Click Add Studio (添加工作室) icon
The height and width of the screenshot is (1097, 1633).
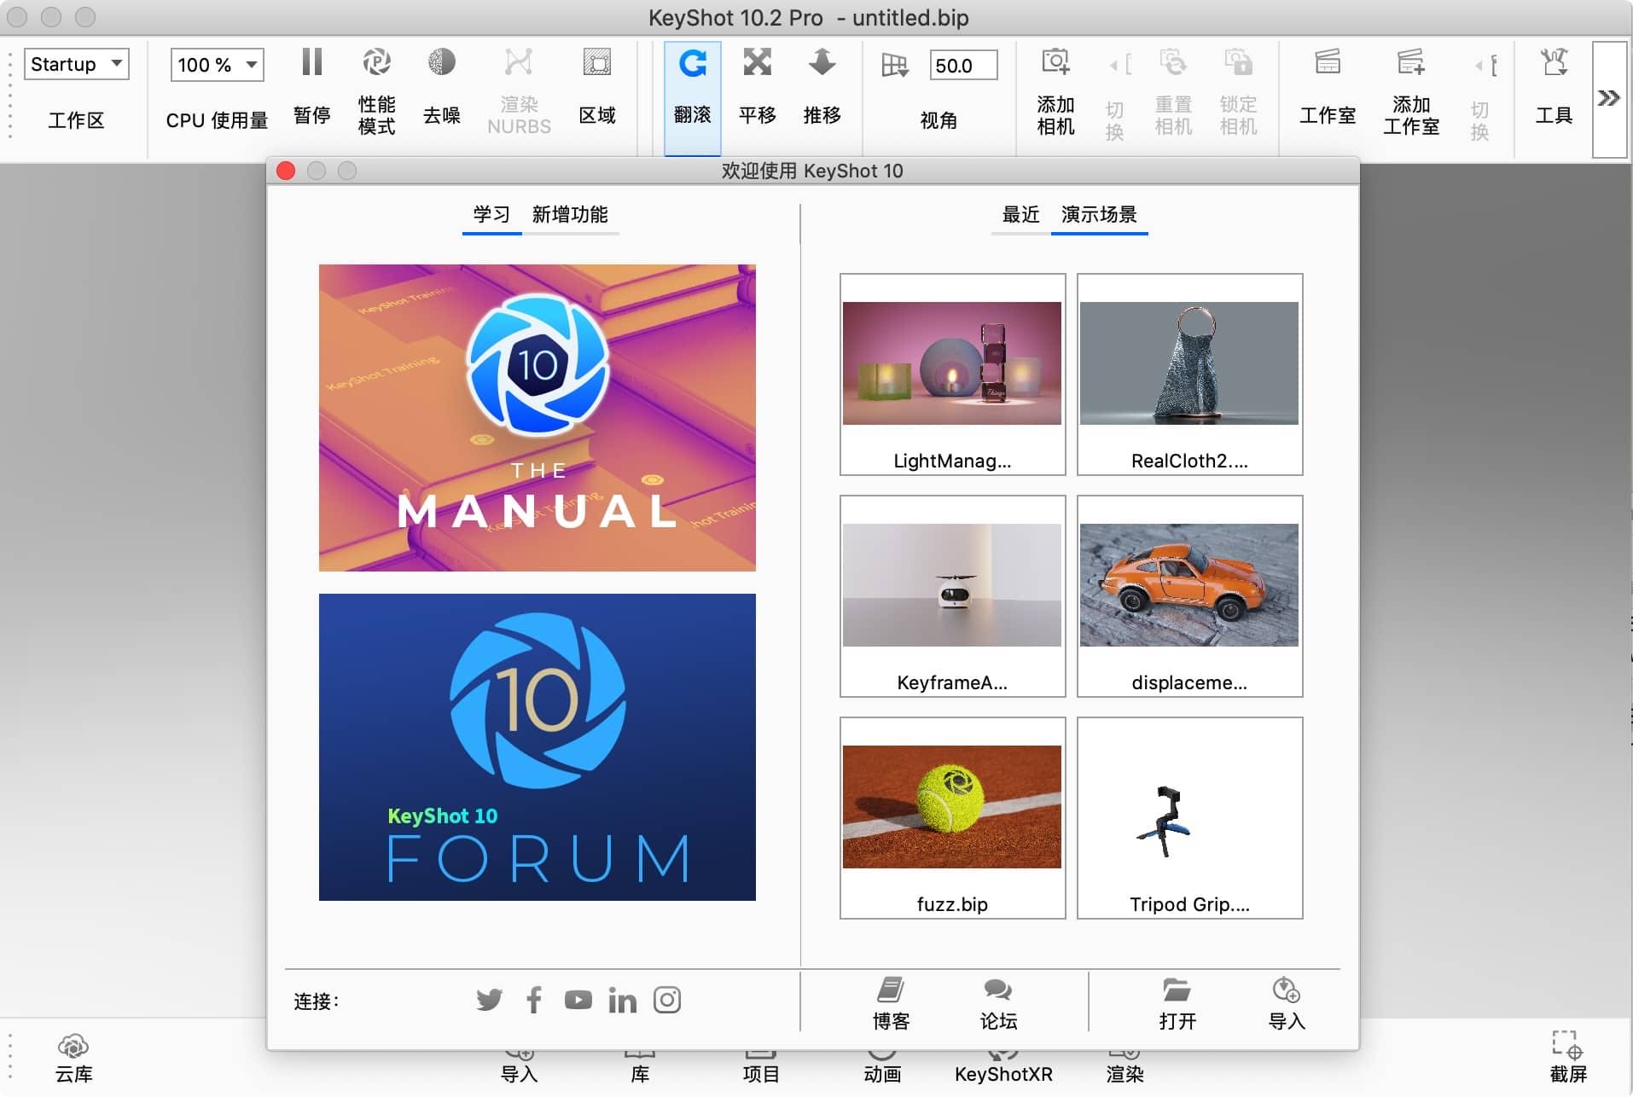click(x=1411, y=61)
